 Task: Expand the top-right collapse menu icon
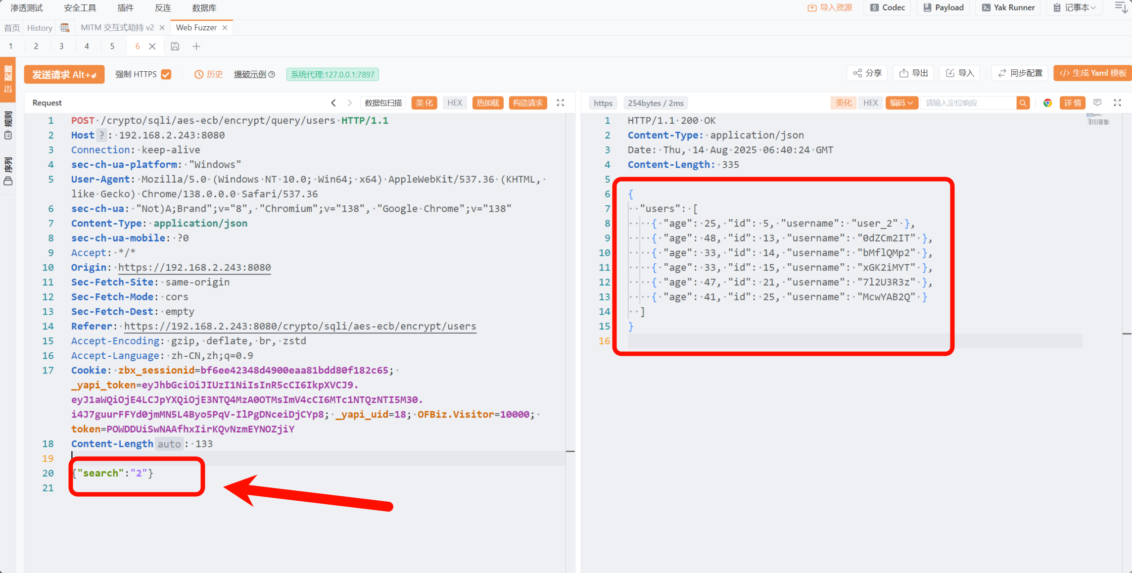click(1121, 7)
